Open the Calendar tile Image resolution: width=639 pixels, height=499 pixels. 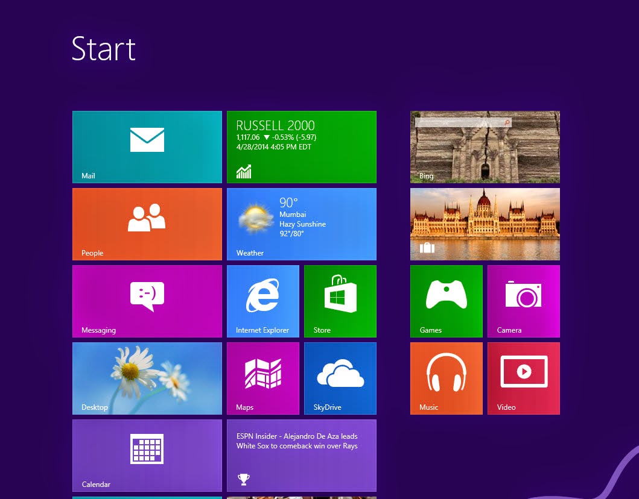[147, 456]
